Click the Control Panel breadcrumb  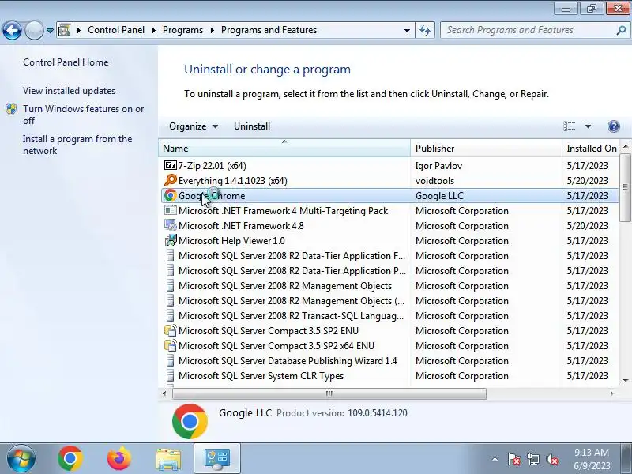click(x=116, y=30)
